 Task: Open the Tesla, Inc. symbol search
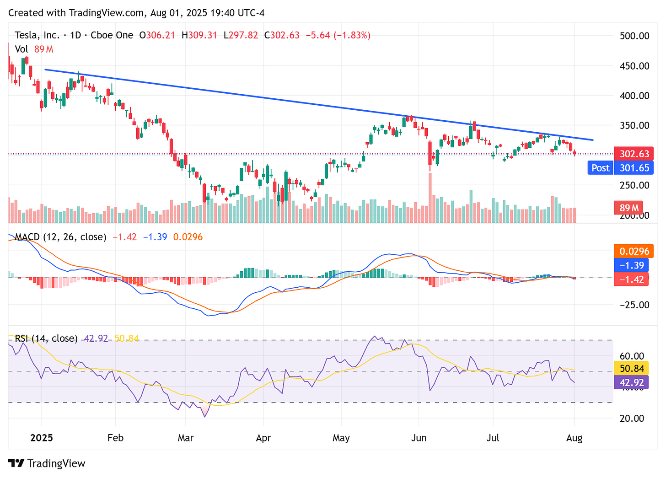(x=38, y=35)
